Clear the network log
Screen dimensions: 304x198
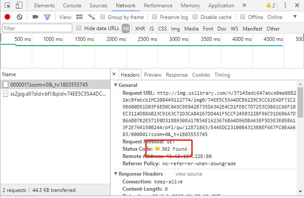19,17
